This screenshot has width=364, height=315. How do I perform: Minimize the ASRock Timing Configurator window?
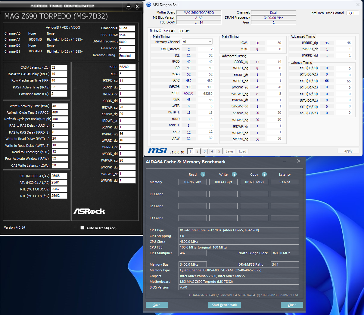(129, 6)
